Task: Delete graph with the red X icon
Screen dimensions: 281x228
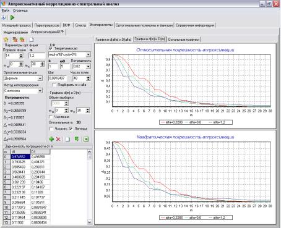Action: (58, 139)
